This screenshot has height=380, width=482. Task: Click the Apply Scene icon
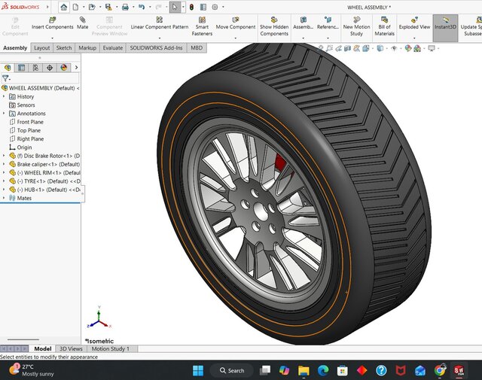pyautogui.click(x=417, y=48)
